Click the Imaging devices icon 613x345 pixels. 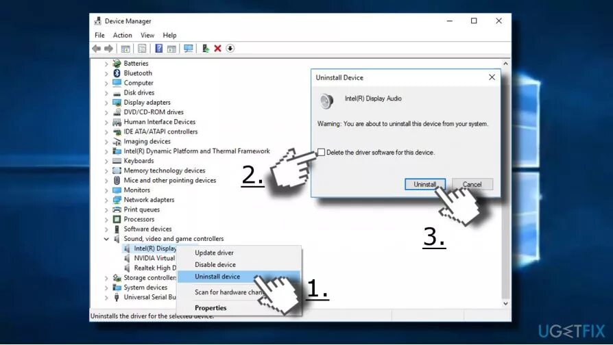(x=117, y=141)
